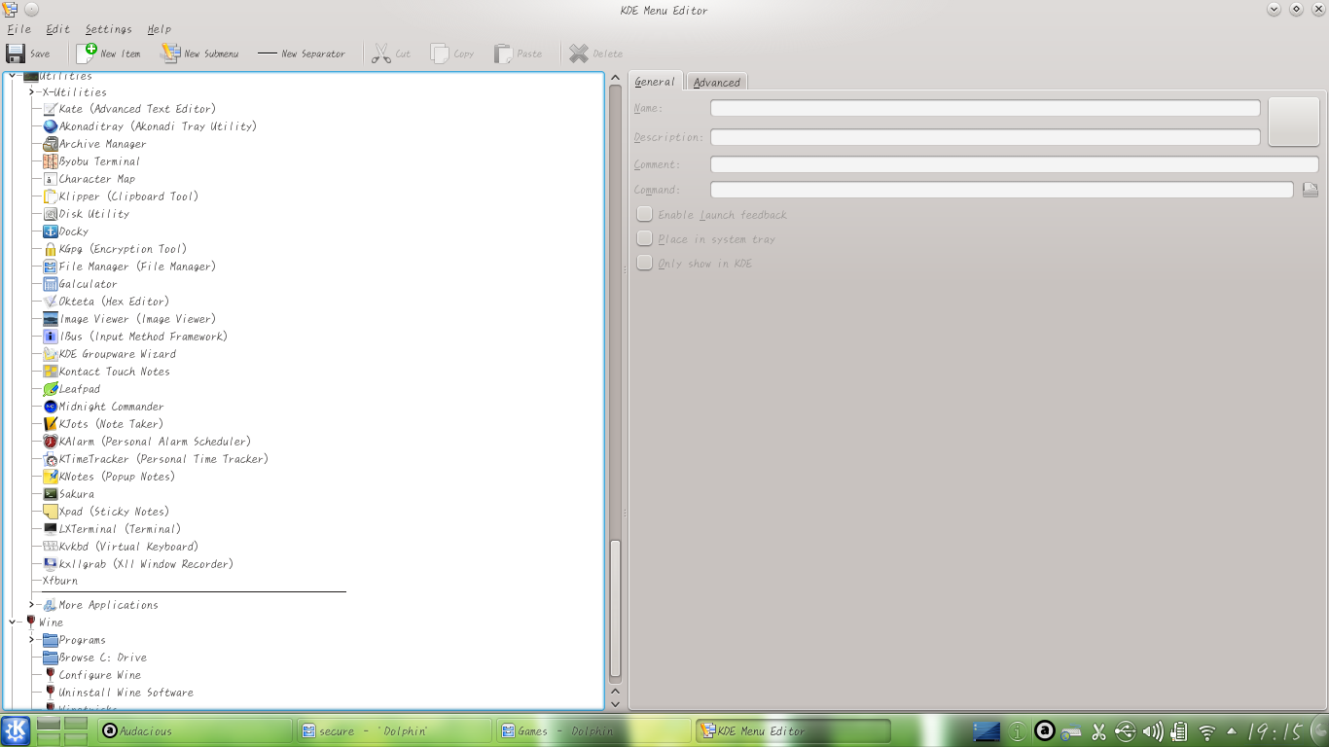The image size is (1329, 747).
Task: Open the KDE application launcher
Action: click(17, 730)
